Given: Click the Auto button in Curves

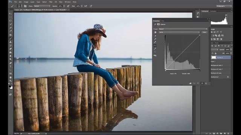Looking at the screenshot, I should click(204, 32).
